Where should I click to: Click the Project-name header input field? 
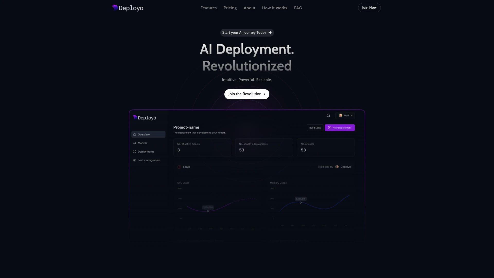pos(186,127)
